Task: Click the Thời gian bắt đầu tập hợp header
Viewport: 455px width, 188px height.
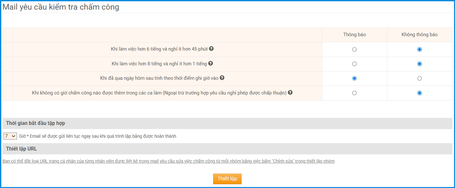Action: tap(36, 123)
